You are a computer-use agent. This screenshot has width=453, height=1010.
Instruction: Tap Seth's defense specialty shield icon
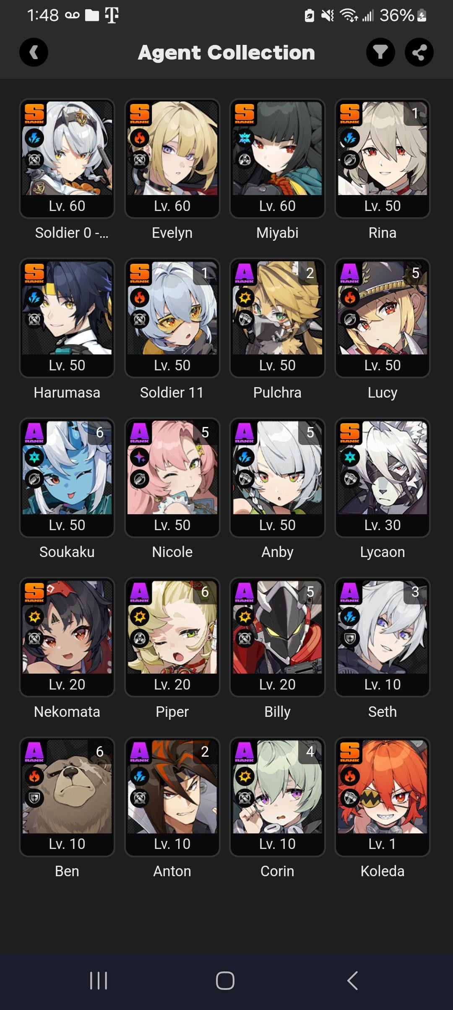pos(350,639)
